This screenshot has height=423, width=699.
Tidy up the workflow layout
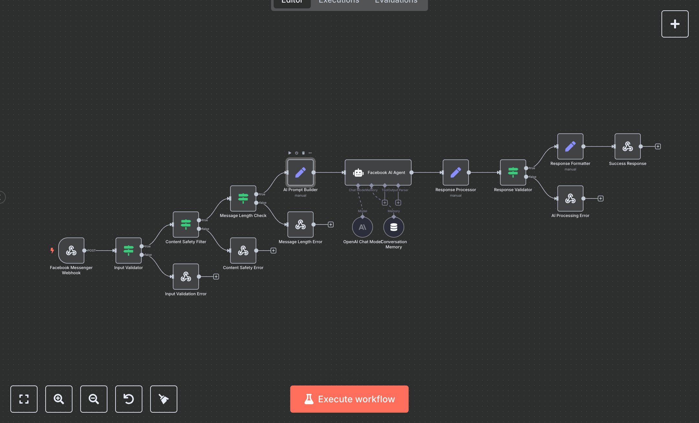point(164,399)
